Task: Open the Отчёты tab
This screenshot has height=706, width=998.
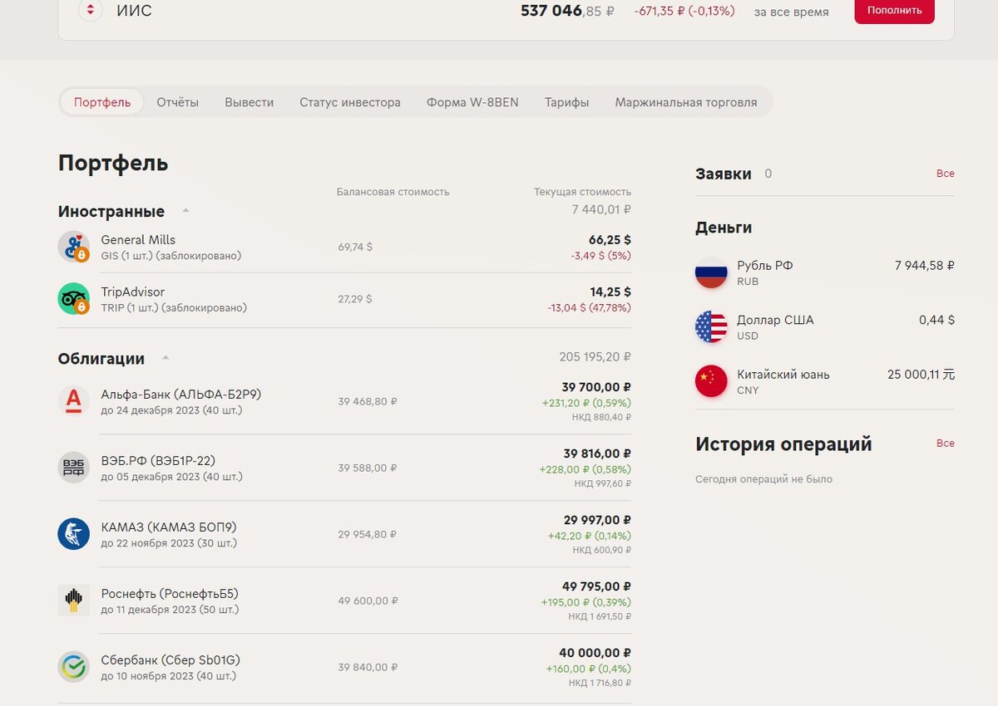Action: (178, 102)
